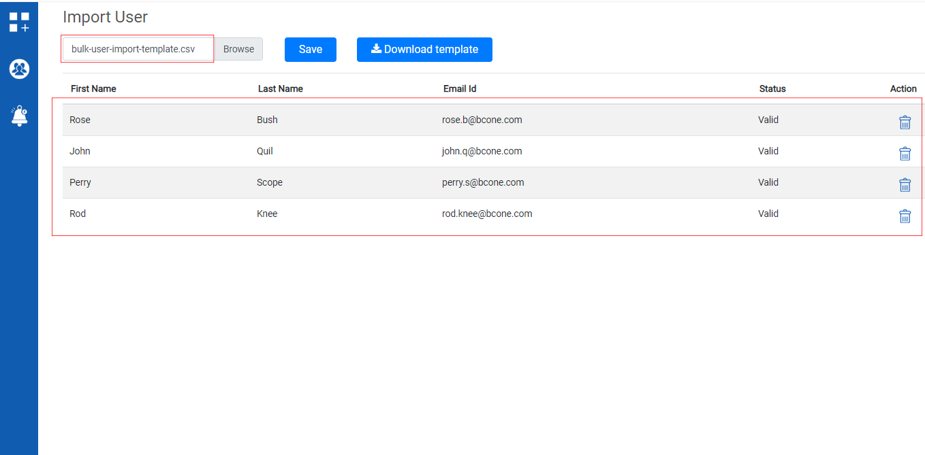The image size is (925, 455).
Task: Select the last name Knee
Action: tap(267, 214)
